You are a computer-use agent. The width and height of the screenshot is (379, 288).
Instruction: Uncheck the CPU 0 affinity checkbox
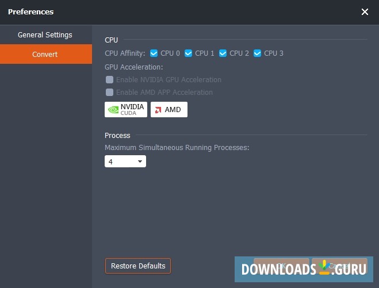coord(154,53)
